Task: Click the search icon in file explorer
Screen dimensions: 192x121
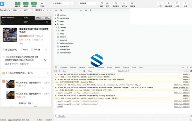Action: (61, 11)
